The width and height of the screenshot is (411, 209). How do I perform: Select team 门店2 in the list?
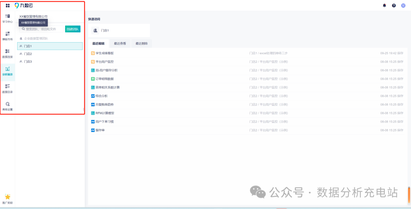[50, 54]
